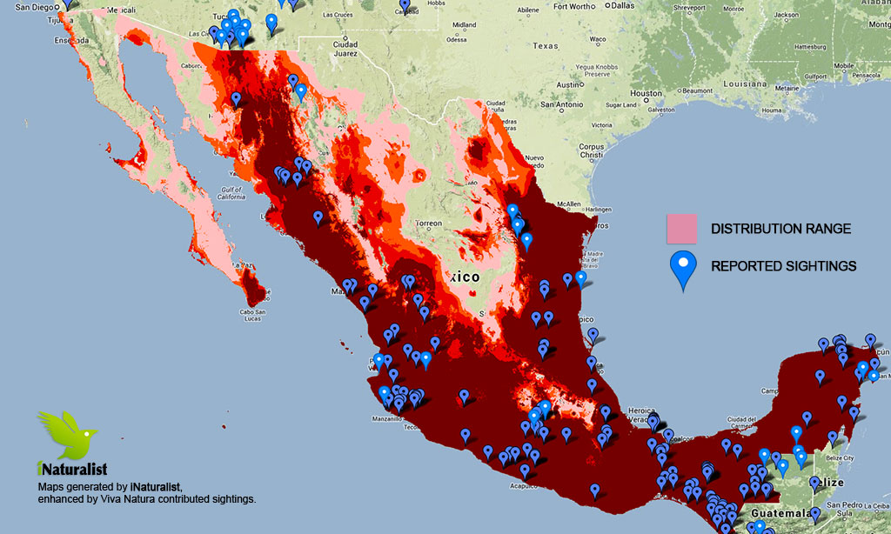The image size is (891, 534).
Task: Click the Waco city label
Action: click(x=597, y=39)
